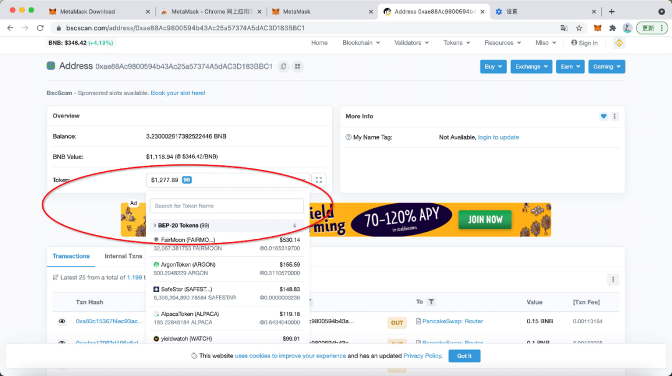Close the MetaMask Download tab

coord(148,12)
